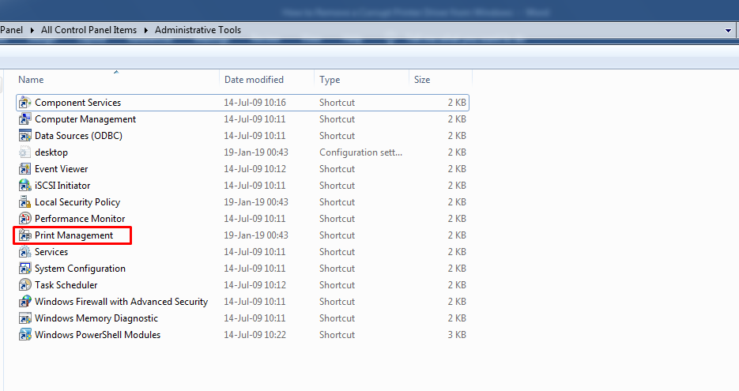Click the Configuration sett... type cell
Image resolution: width=739 pixels, height=391 pixels.
360,152
